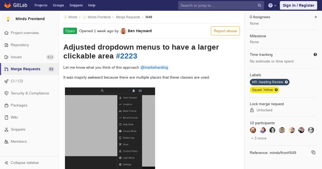Click !649 breadcrumb item

pyautogui.click(x=149, y=17)
